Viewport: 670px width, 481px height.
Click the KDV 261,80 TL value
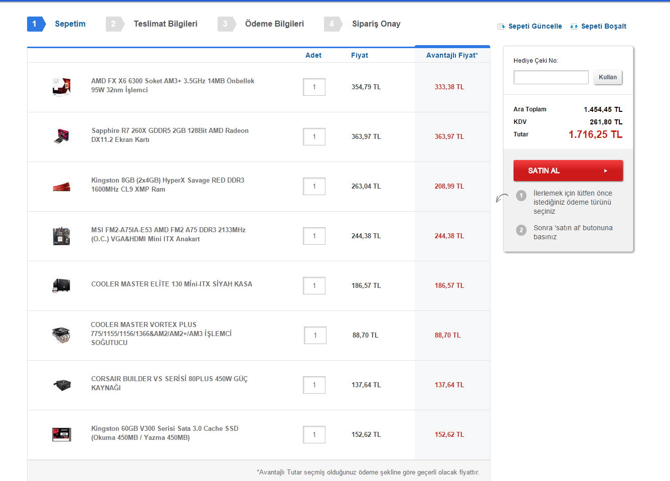click(606, 122)
